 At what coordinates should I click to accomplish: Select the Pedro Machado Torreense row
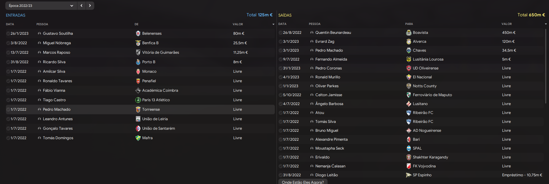click(x=140, y=110)
